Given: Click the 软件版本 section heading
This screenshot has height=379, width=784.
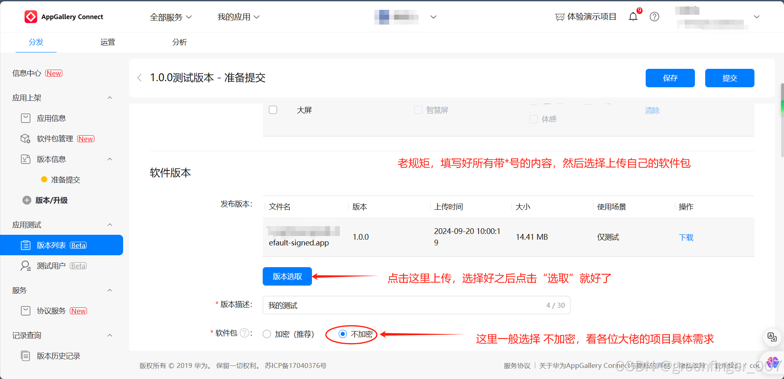Looking at the screenshot, I should pyautogui.click(x=170, y=172).
